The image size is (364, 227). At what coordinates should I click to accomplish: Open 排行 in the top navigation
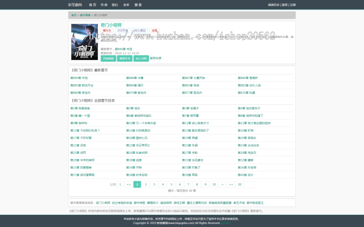[115, 5]
